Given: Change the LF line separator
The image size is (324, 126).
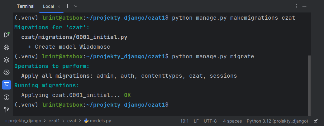Looking at the screenshot, I should tap(196, 121).
